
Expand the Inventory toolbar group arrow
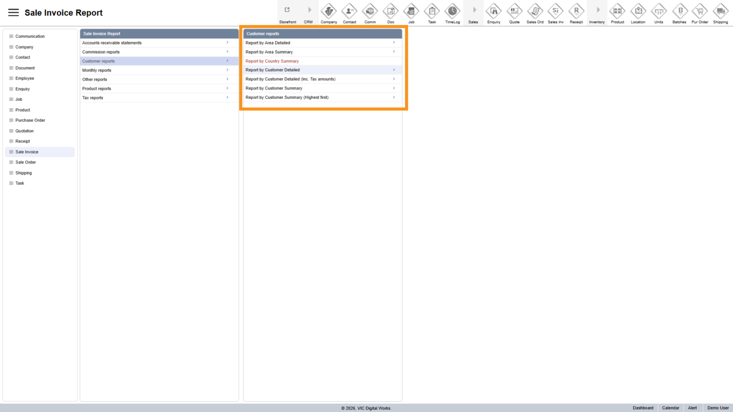tap(598, 10)
